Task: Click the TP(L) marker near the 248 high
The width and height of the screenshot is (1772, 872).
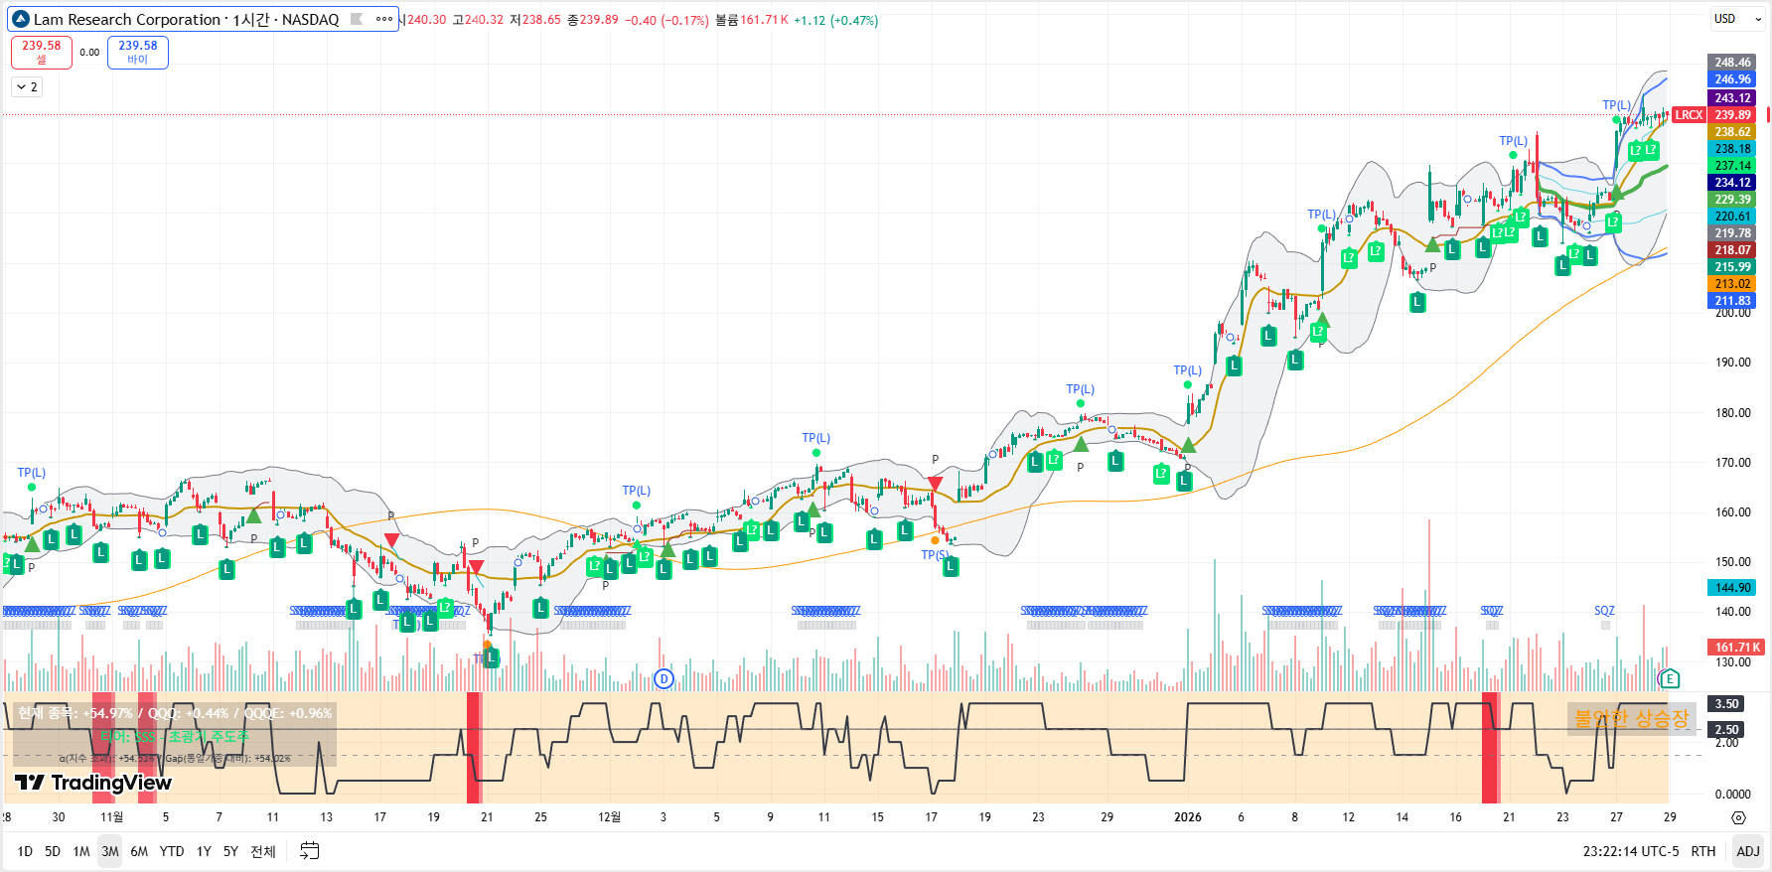Action: coord(1616,105)
